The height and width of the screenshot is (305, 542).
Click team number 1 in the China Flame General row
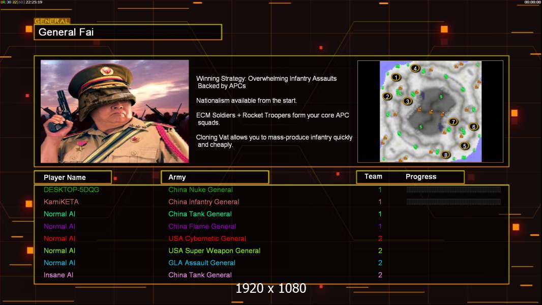point(380,226)
